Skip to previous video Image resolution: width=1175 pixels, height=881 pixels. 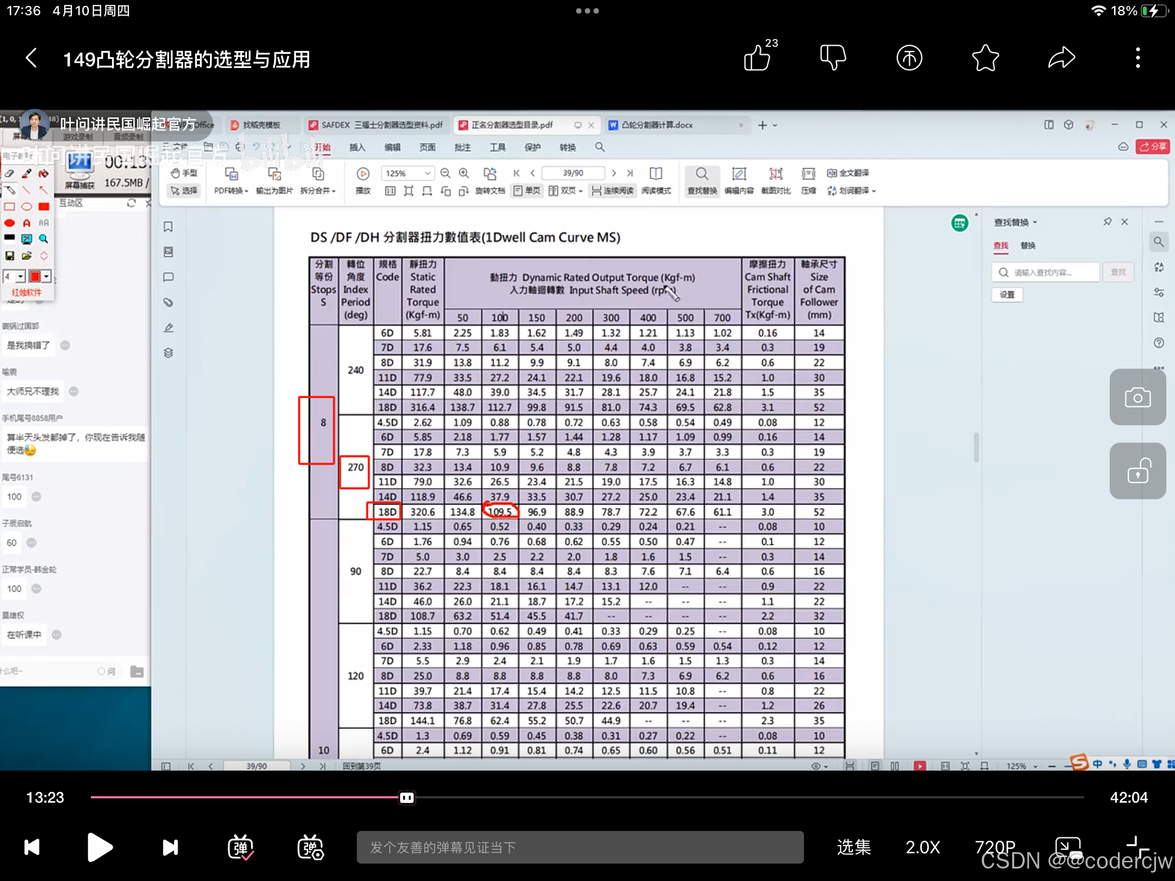[x=32, y=847]
